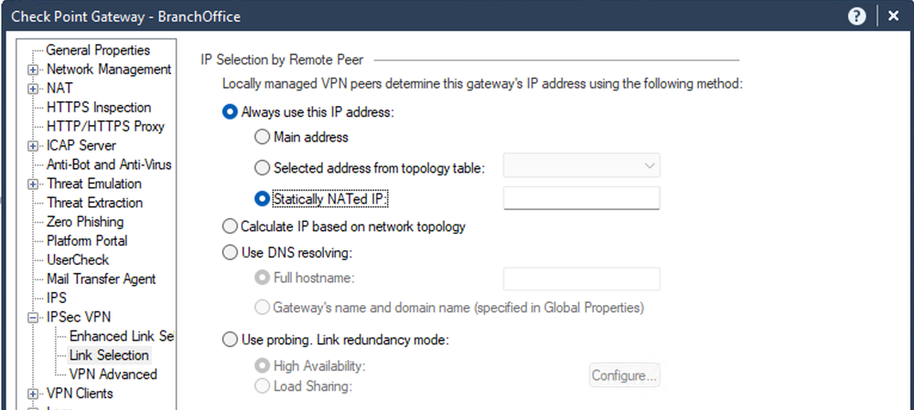Open General Properties in the tree
The height and width of the screenshot is (410, 914).
click(x=98, y=50)
